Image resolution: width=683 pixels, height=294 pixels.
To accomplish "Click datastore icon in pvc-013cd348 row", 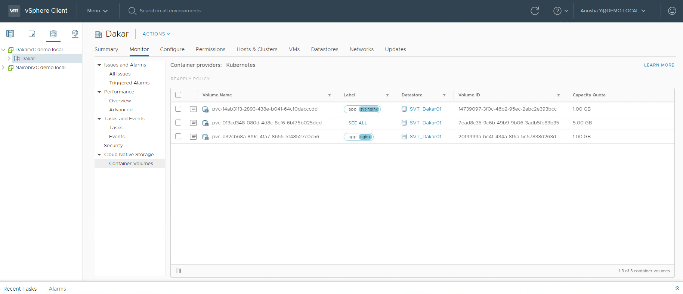I will (404, 123).
